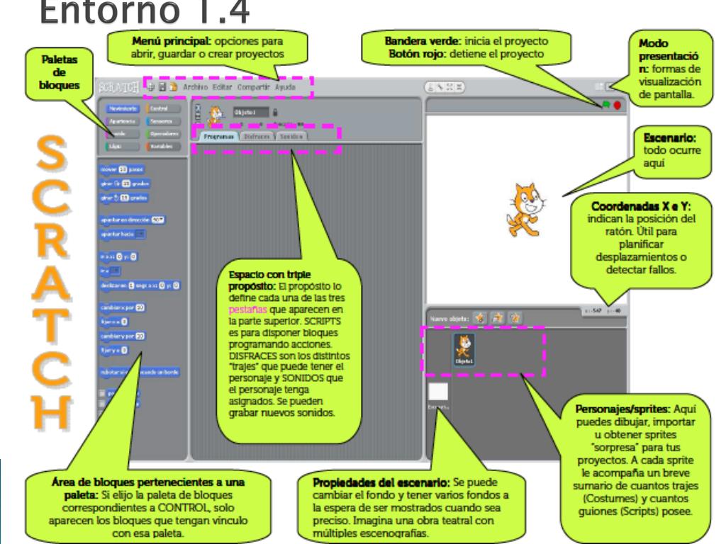The height and width of the screenshot is (544, 726).
Task: Click the 'girar' counterclockwise 15 grados block
Action: [124, 198]
